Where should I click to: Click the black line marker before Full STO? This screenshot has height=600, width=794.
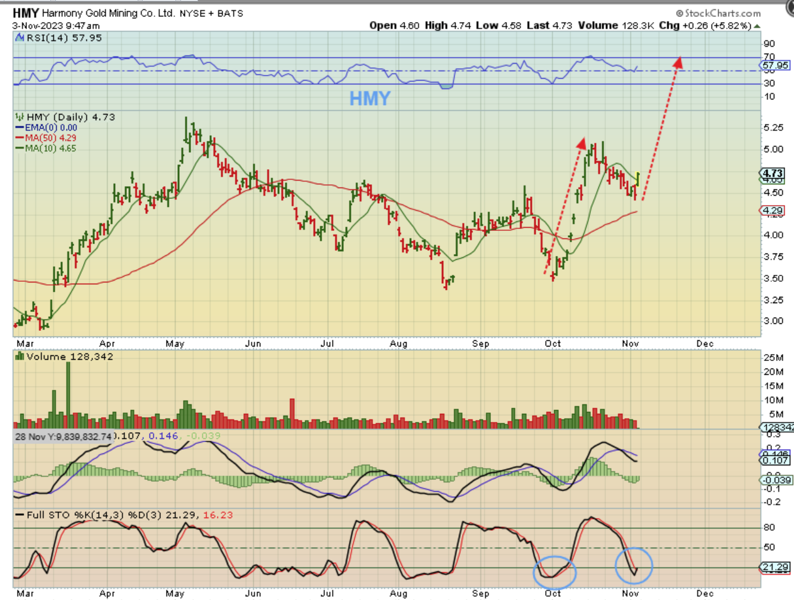[x=19, y=515]
